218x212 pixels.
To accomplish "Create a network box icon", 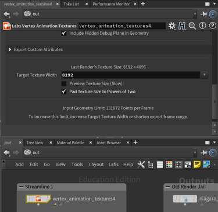I will click(188, 165).
